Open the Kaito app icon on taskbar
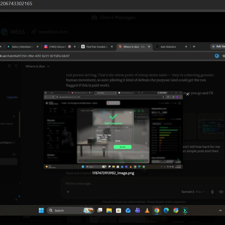Viewport: 225px width, 225px height. pyautogui.click(x=185, y=210)
